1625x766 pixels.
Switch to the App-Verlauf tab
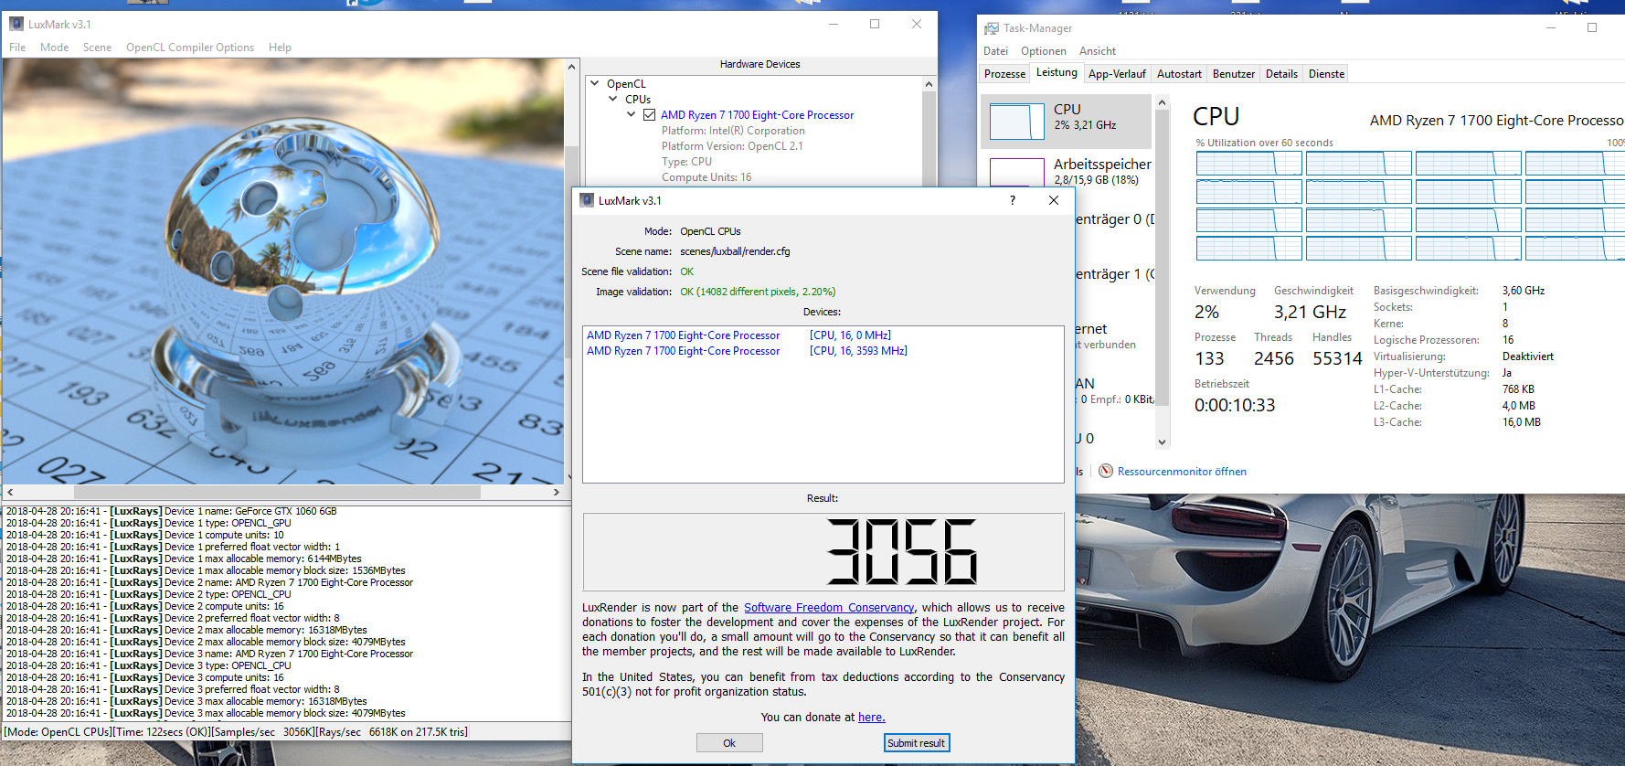(1117, 74)
